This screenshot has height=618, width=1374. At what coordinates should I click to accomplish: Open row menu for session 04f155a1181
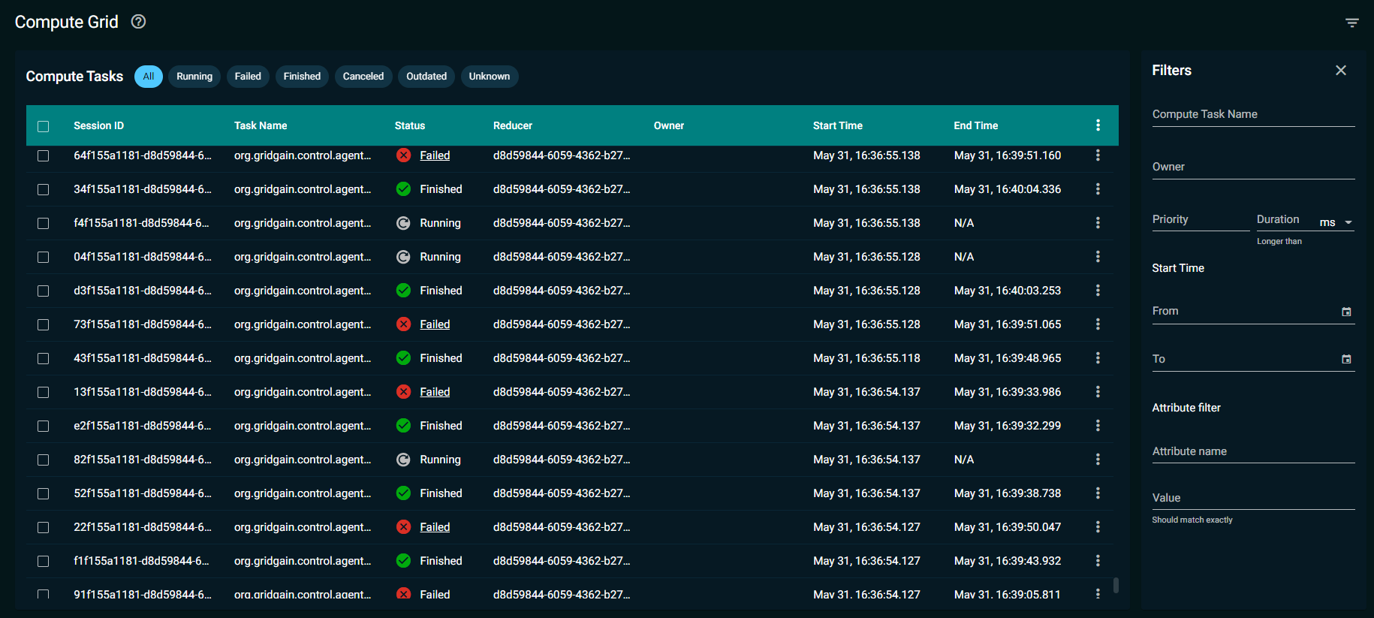pyautogui.click(x=1098, y=257)
